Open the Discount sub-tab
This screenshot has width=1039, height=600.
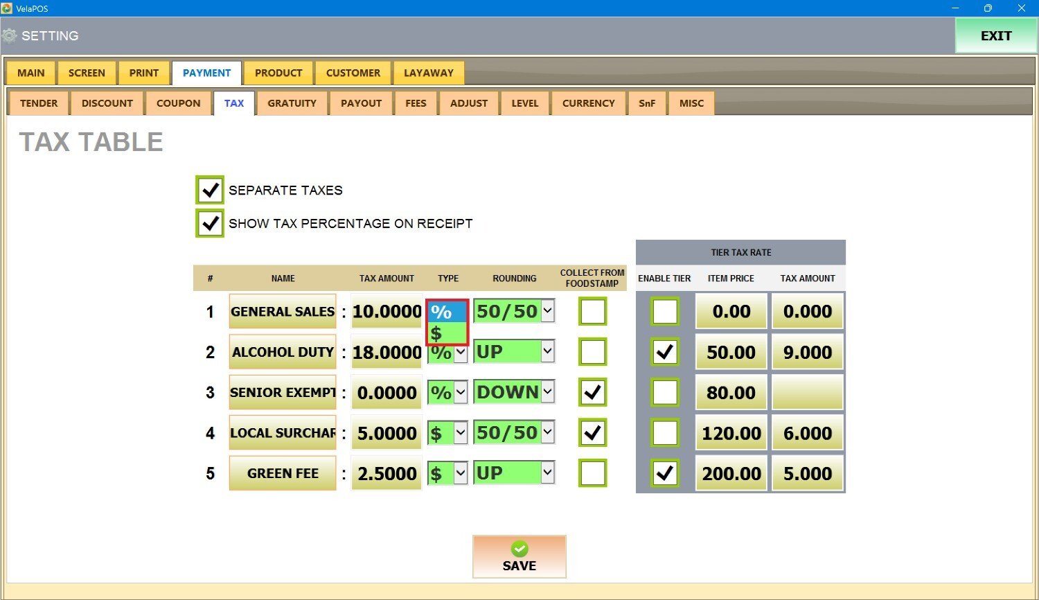(x=107, y=103)
